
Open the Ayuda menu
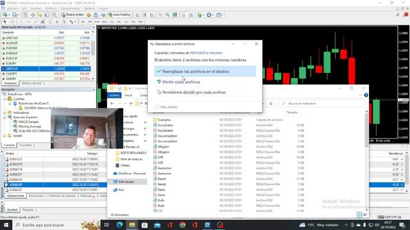[104, 8]
